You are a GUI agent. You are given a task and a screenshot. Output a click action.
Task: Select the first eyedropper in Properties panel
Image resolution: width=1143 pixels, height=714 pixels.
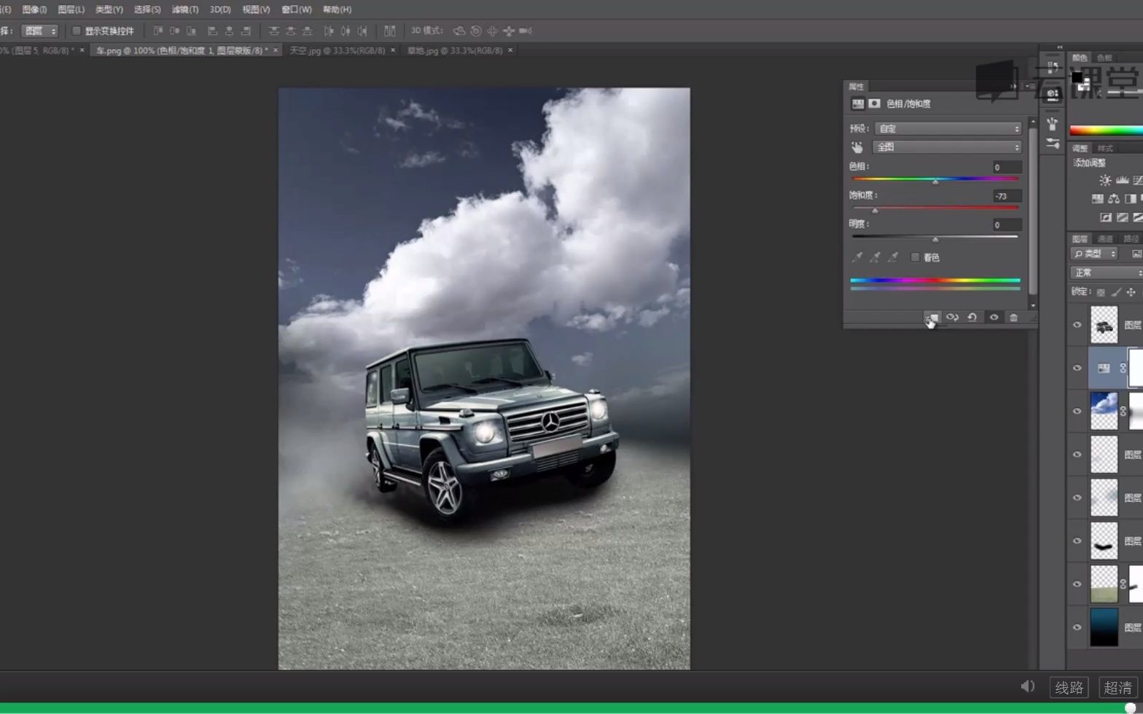point(857,257)
